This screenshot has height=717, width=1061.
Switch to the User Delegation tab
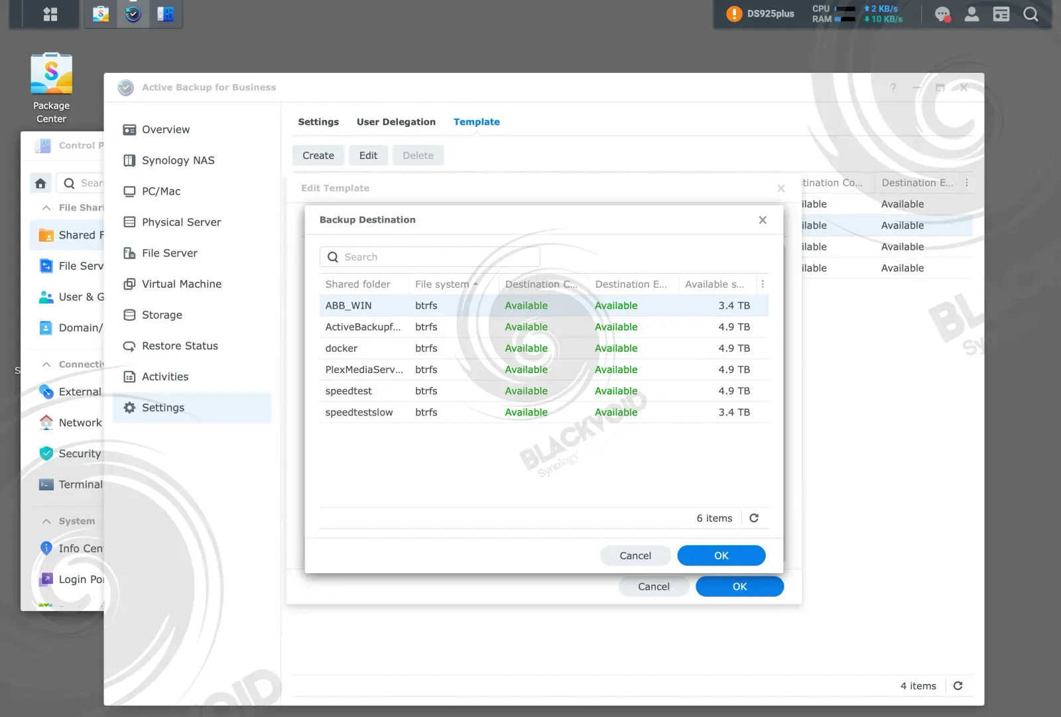[x=396, y=122]
